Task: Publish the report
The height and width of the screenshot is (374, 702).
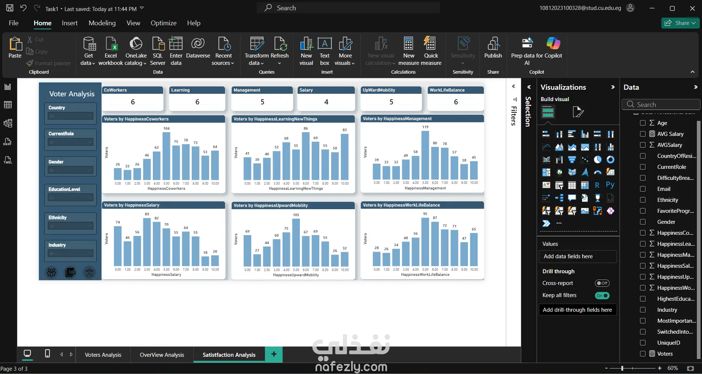Action: click(x=493, y=48)
